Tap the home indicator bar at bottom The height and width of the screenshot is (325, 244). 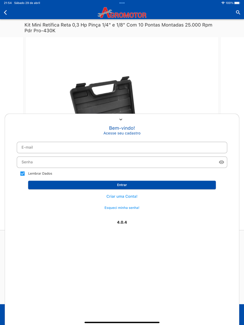122,323
